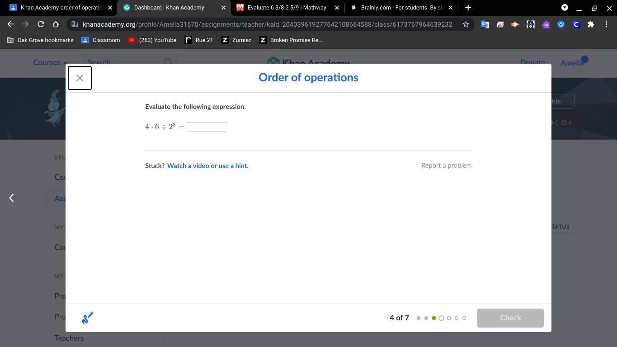Open the red arrow recorder extension
This screenshot has width=617, height=347.
click(x=515, y=24)
